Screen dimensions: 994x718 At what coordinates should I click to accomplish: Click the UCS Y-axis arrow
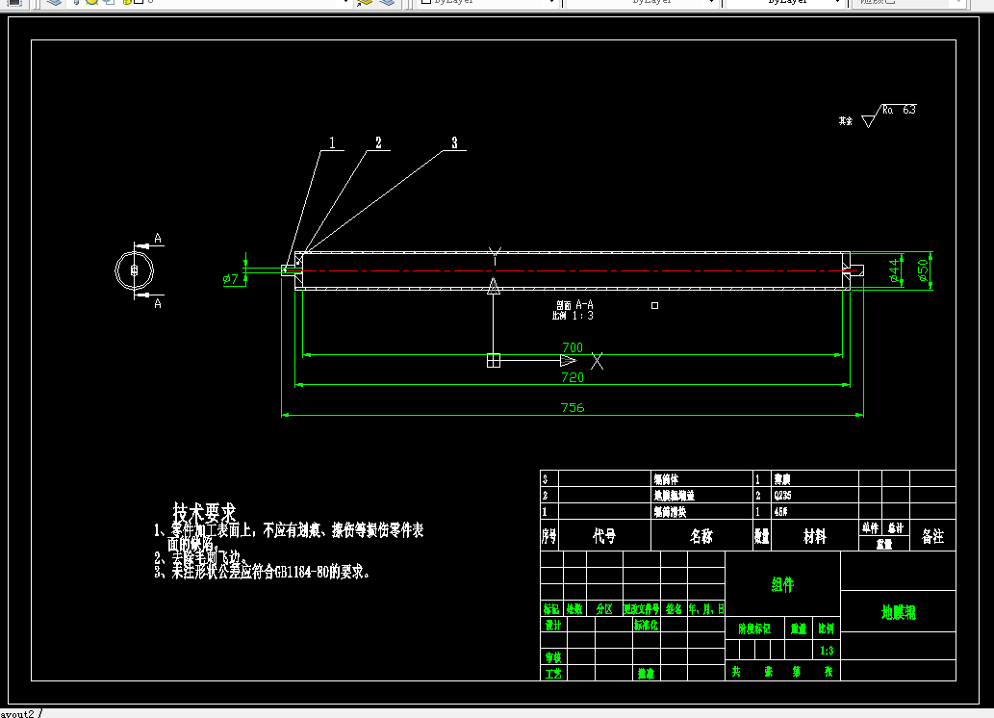(x=494, y=287)
